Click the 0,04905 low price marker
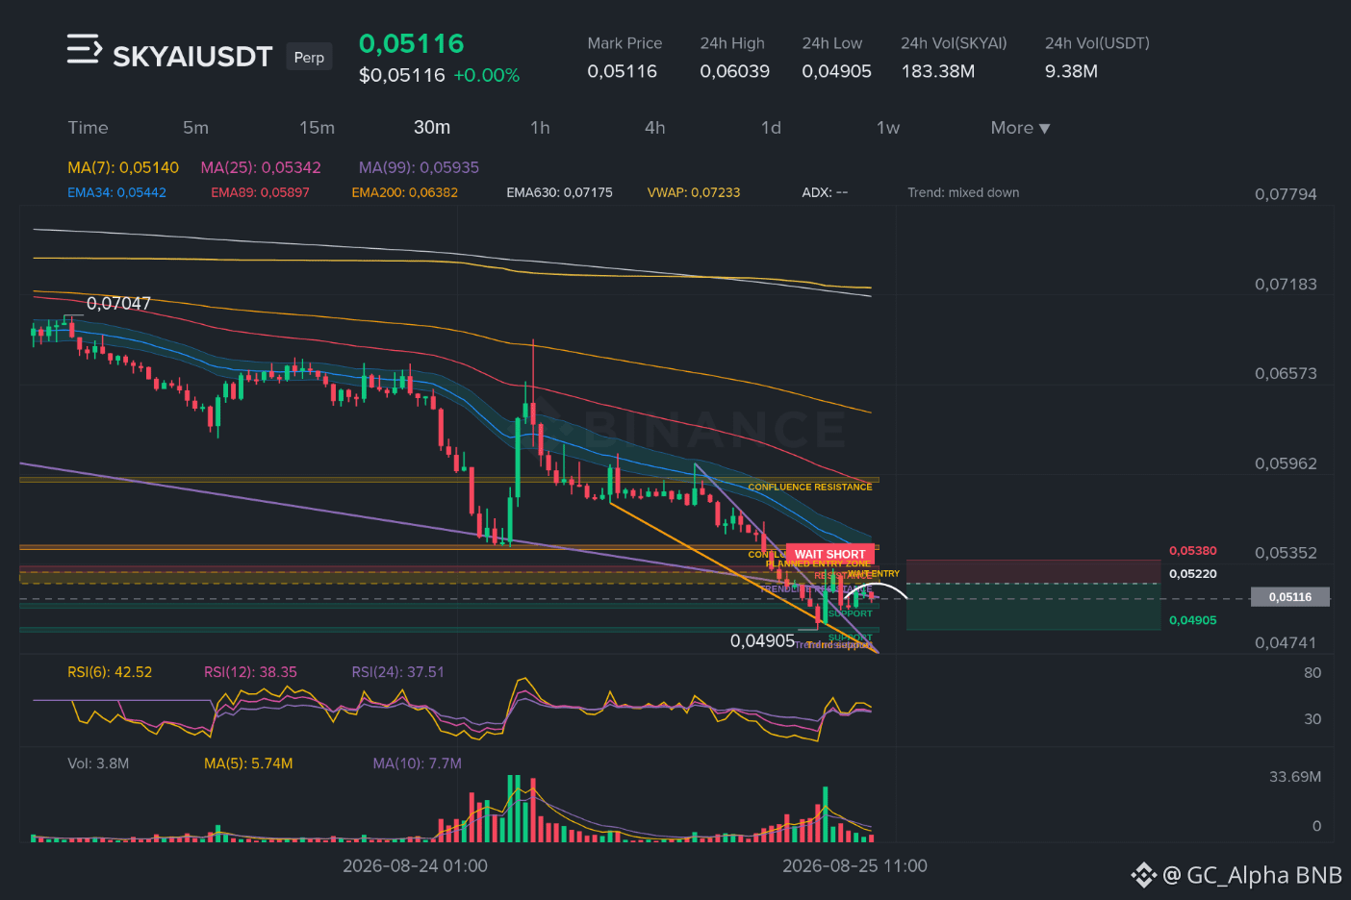 [762, 640]
